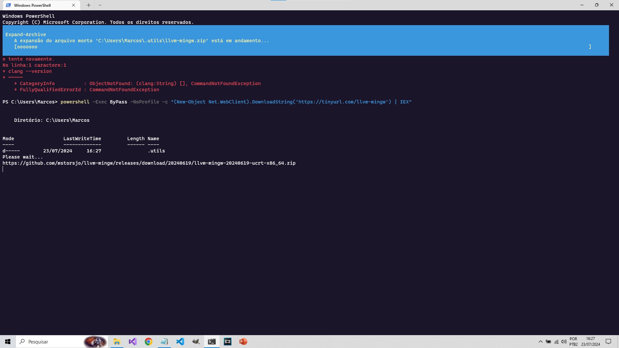The image size is (619, 348).
Task: Minimize the Windows Terminal window
Action: click(x=582, y=5)
